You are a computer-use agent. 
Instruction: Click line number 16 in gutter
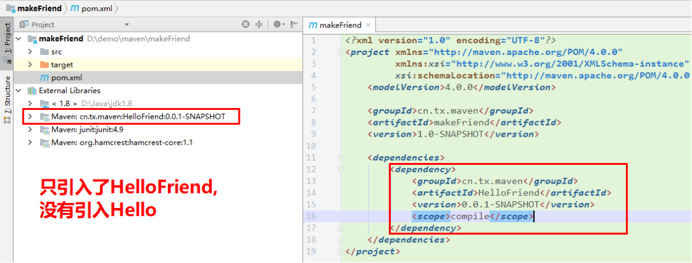click(x=312, y=216)
